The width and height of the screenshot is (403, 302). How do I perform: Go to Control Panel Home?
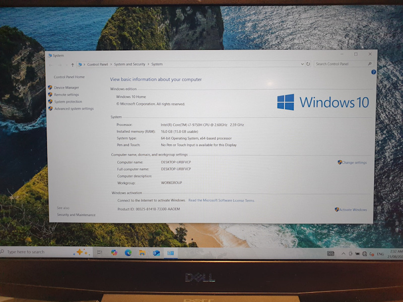[69, 77]
